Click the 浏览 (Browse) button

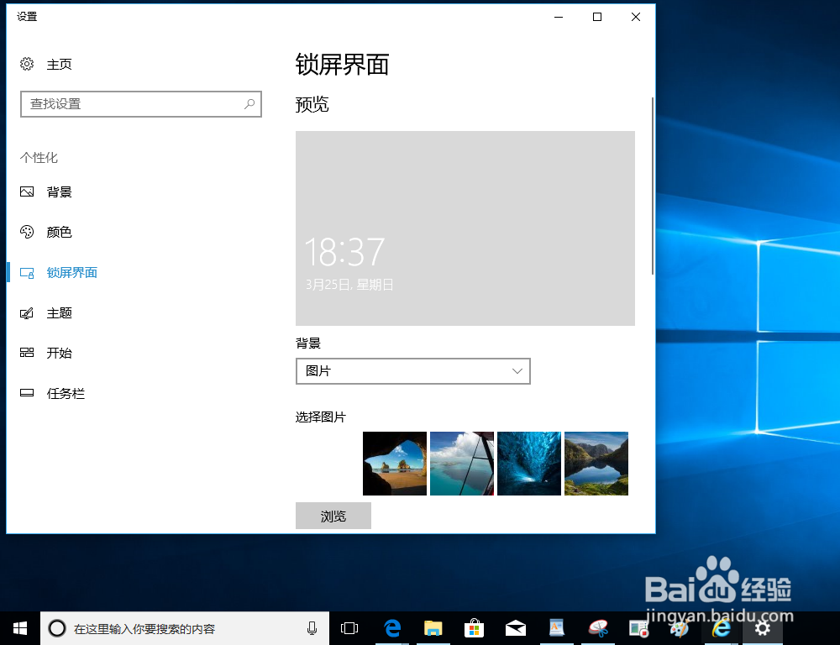click(x=333, y=515)
